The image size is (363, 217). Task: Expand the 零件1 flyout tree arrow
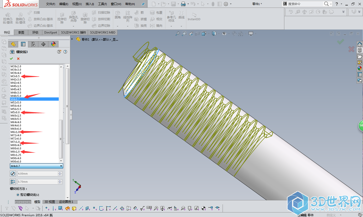[72, 39]
